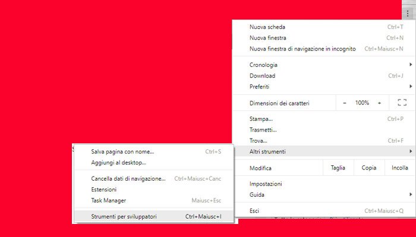Open Nuova scheda
The width and height of the screenshot is (416, 237).
click(267, 27)
